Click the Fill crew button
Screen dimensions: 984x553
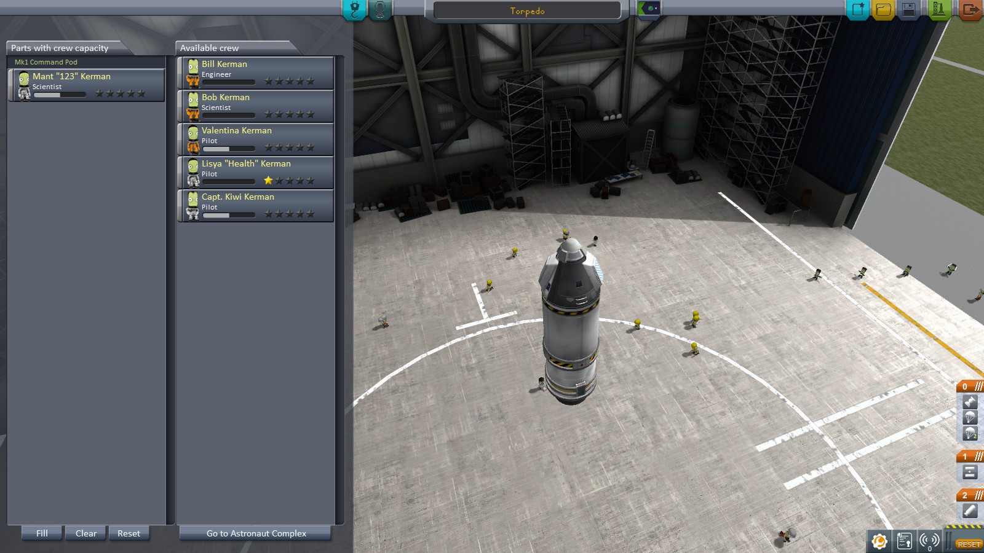pos(42,533)
